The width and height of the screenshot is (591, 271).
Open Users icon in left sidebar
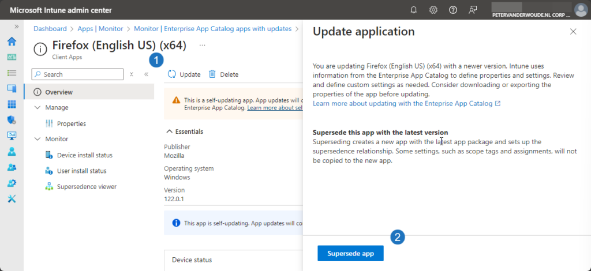tap(12, 152)
